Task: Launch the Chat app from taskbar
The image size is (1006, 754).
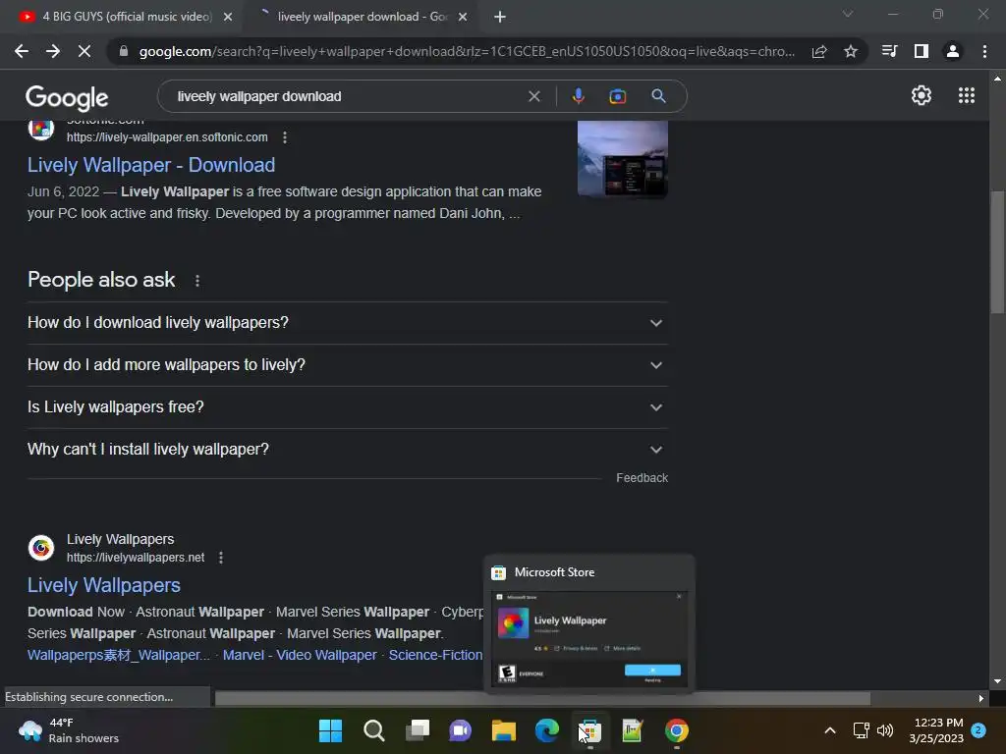Action: pos(460,730)
